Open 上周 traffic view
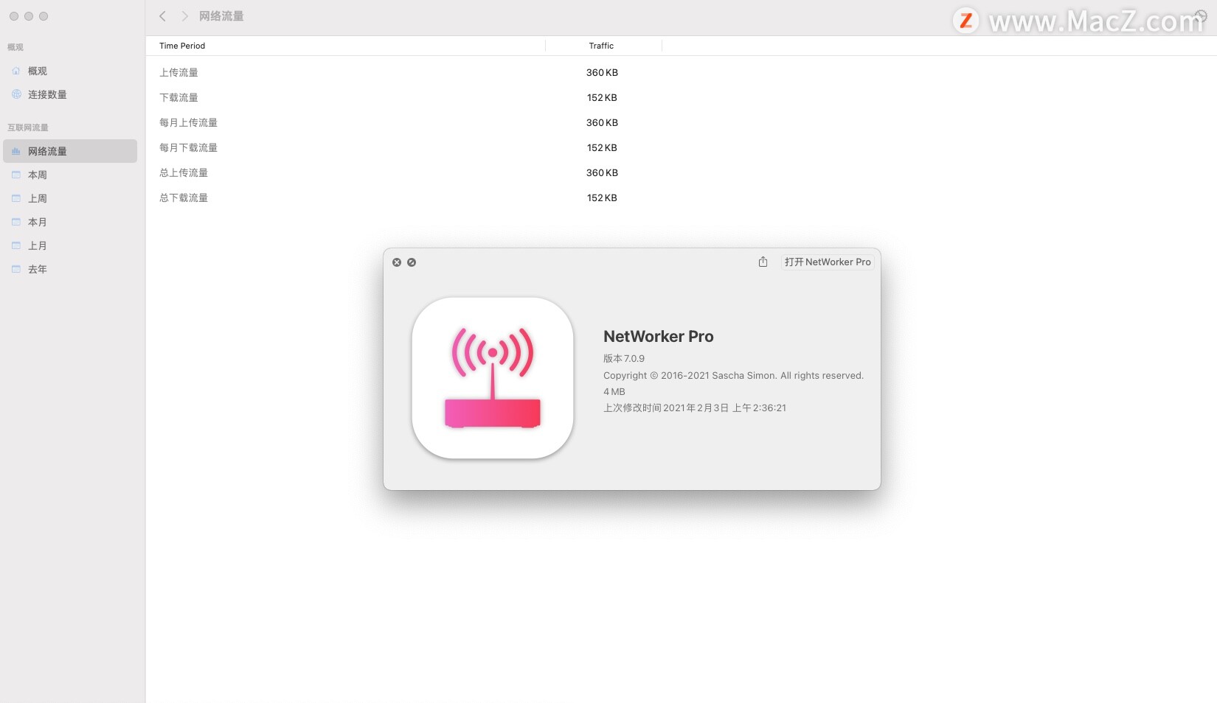Screen dimensions: 1217x703 [x=70, y=198]
